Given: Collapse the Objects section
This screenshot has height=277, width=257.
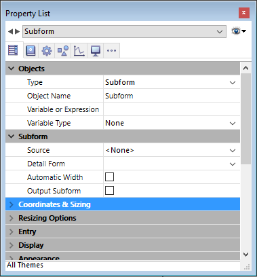Looking at the screenshot, I should [x=12, y=69].
